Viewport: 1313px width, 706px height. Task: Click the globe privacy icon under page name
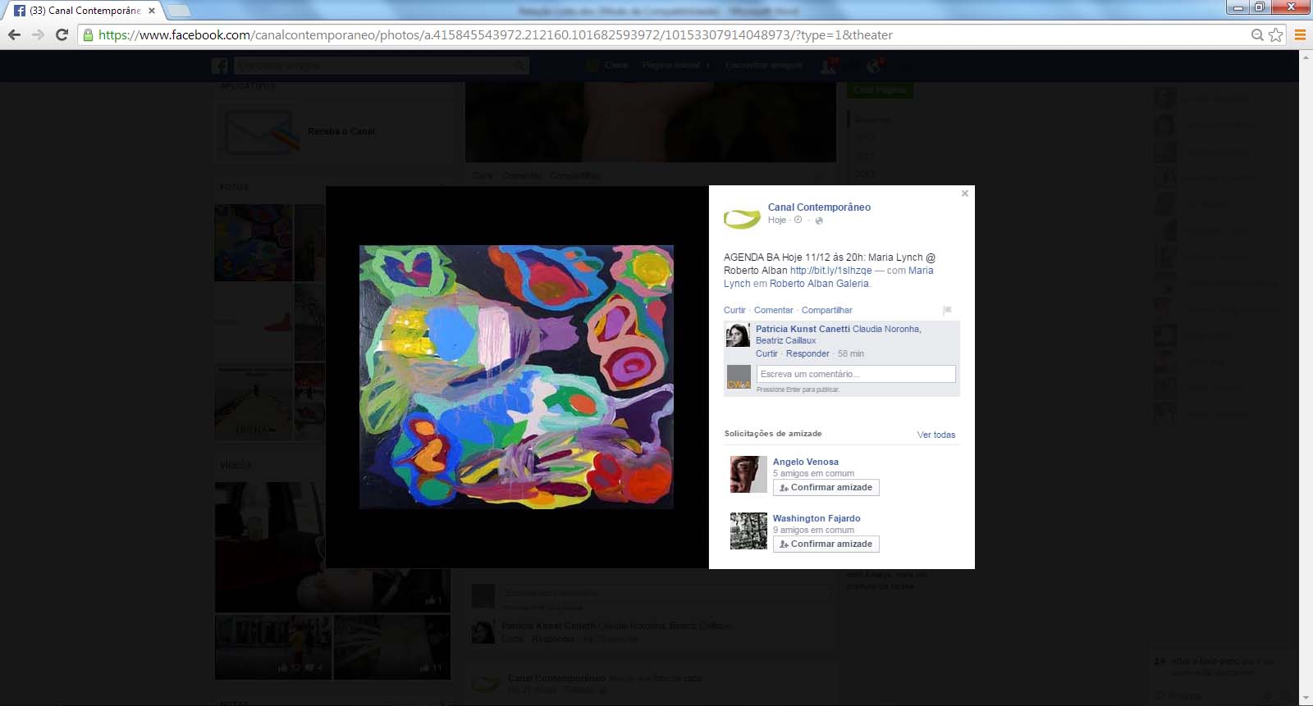[x=818, y=221]
